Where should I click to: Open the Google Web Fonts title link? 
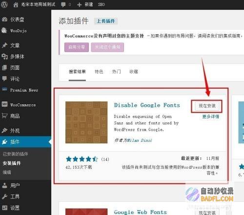pos(141,212)
